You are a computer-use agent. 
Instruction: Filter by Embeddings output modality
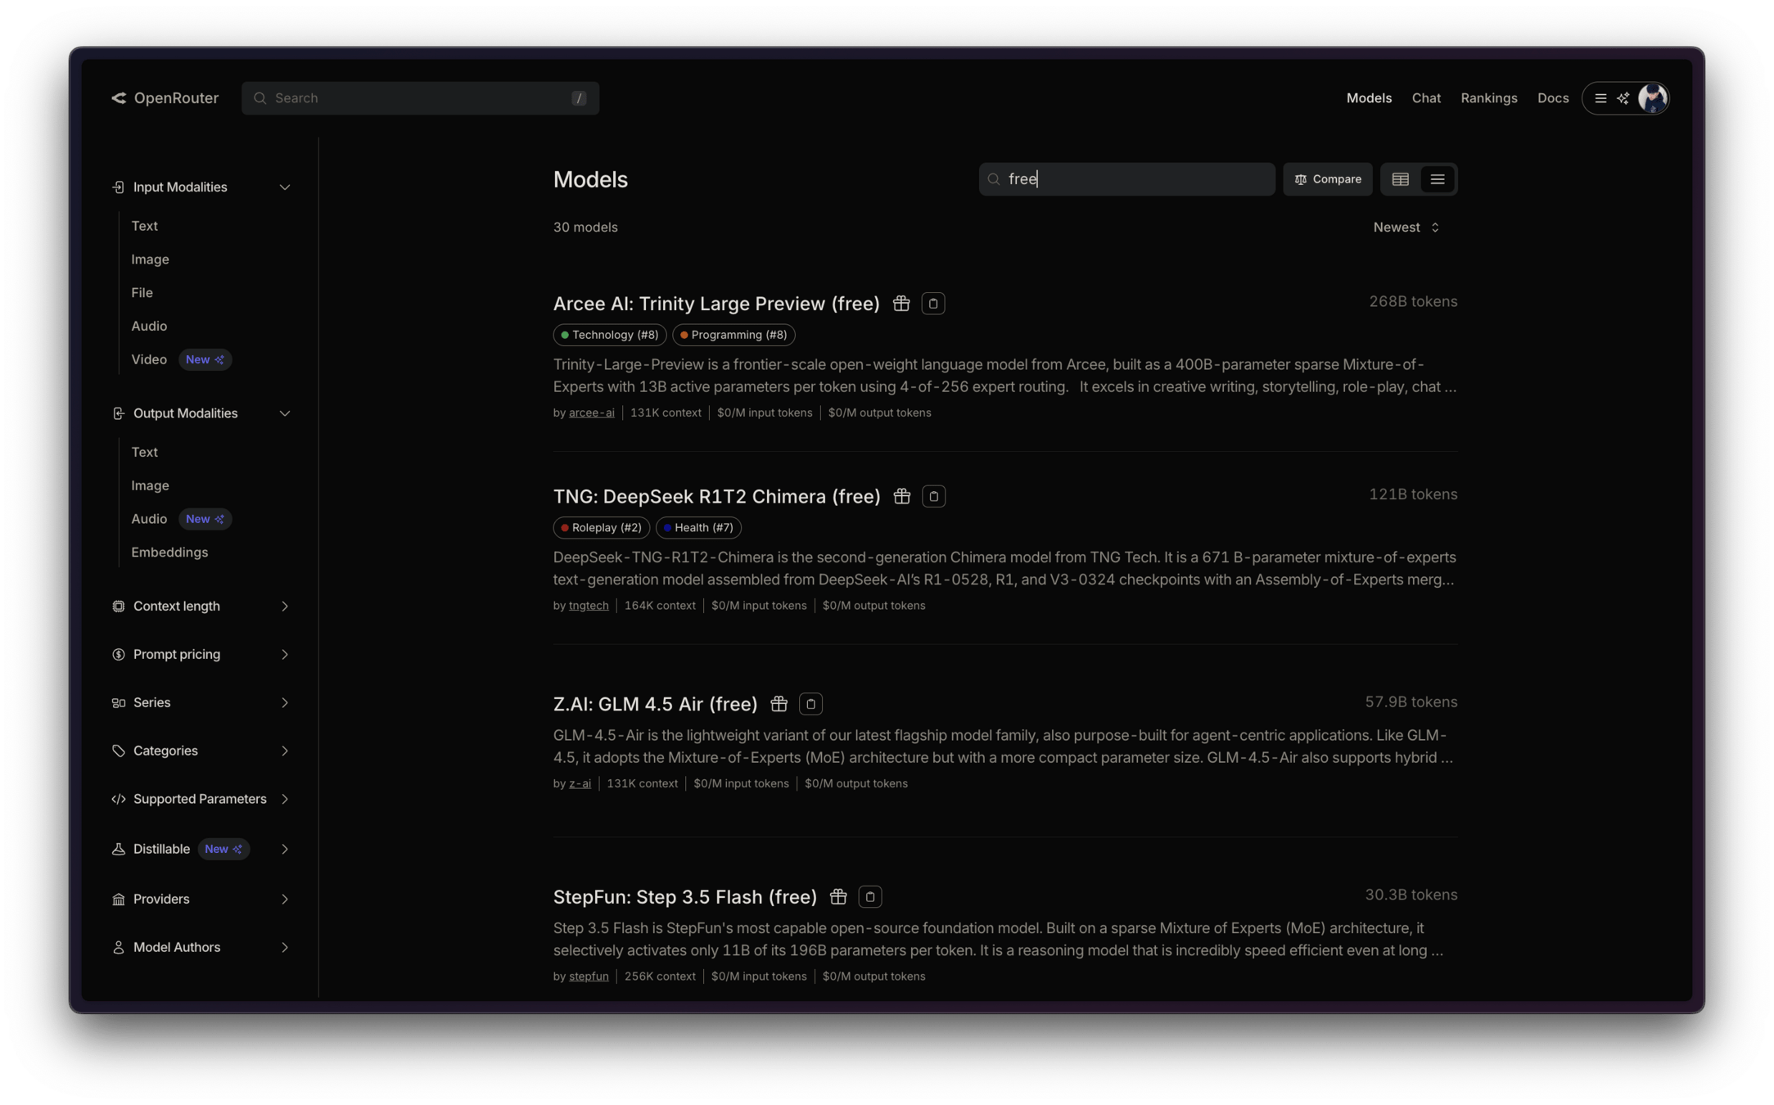[x=169, y=552]
